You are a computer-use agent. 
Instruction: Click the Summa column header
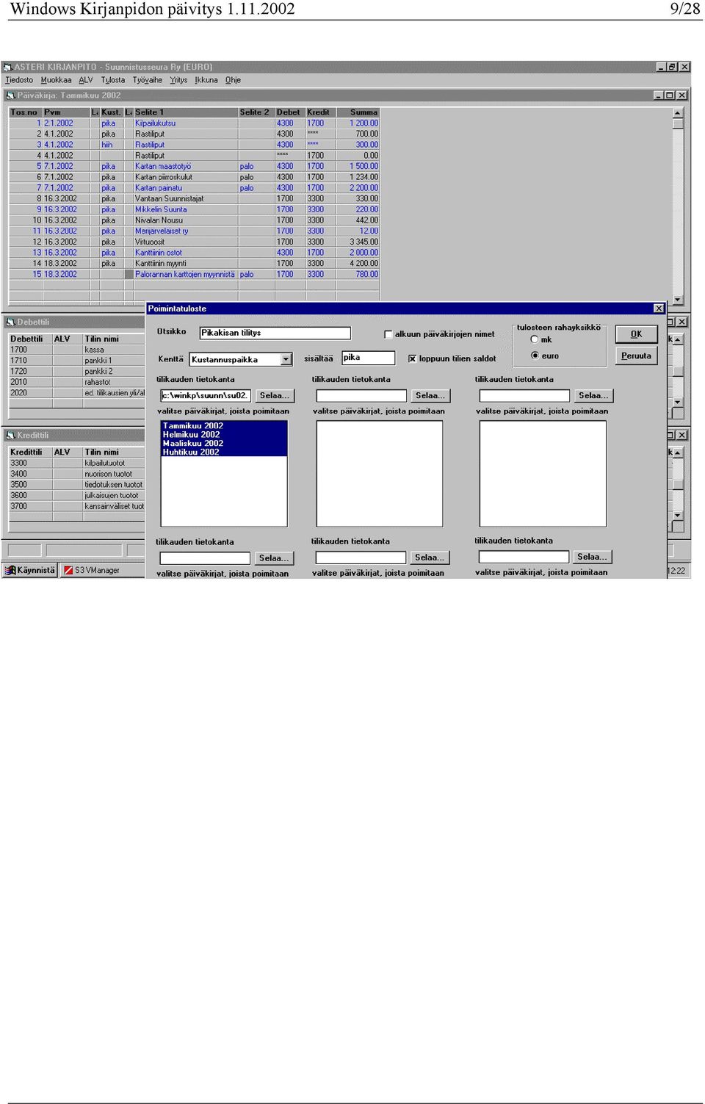pyautogui.click(x=358, y=112)
